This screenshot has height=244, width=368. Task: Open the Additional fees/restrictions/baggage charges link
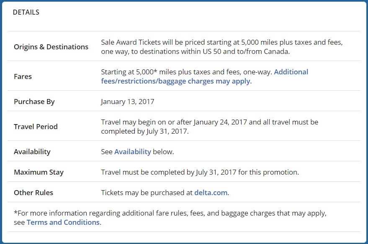pyautogui.click(x=204, y=76)
